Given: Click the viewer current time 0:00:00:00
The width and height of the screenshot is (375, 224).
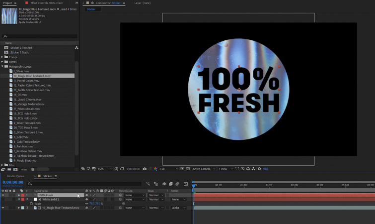Looking at the screenshot, I should pos(133,169).
